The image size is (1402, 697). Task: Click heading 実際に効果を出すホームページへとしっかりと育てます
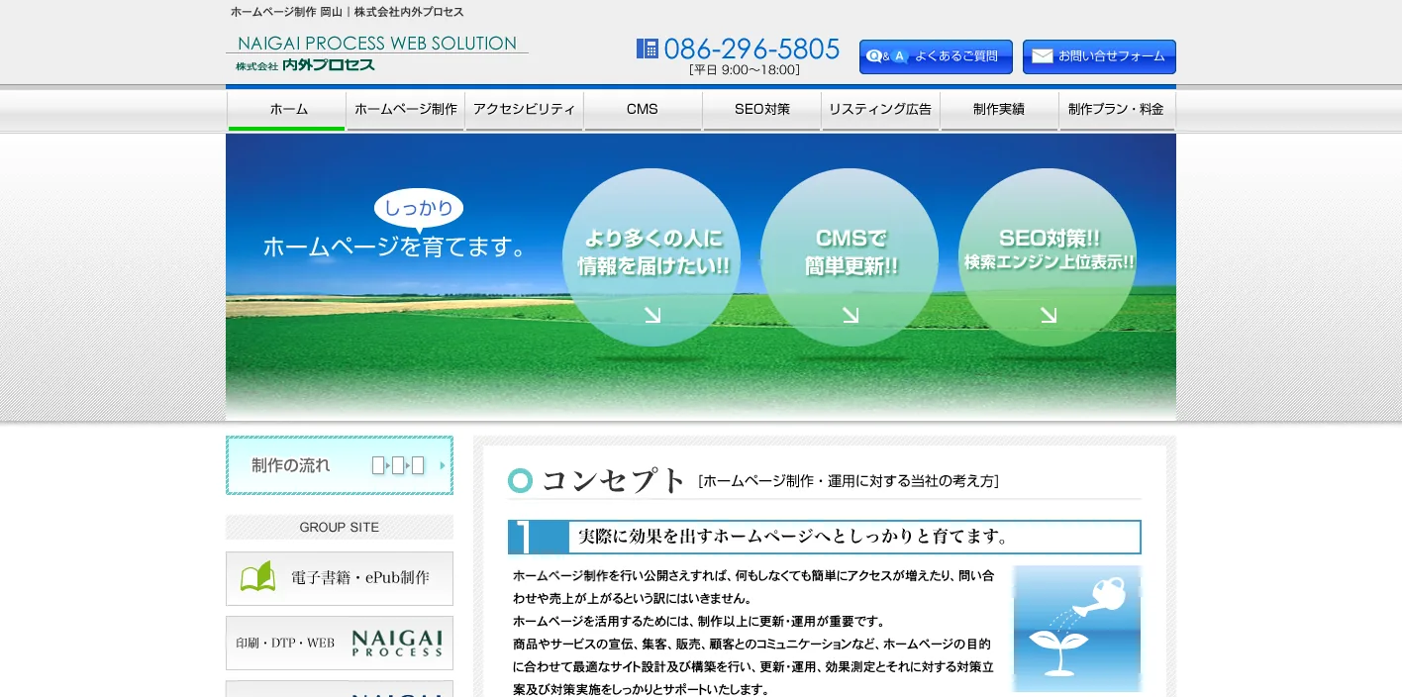point(793,537)
